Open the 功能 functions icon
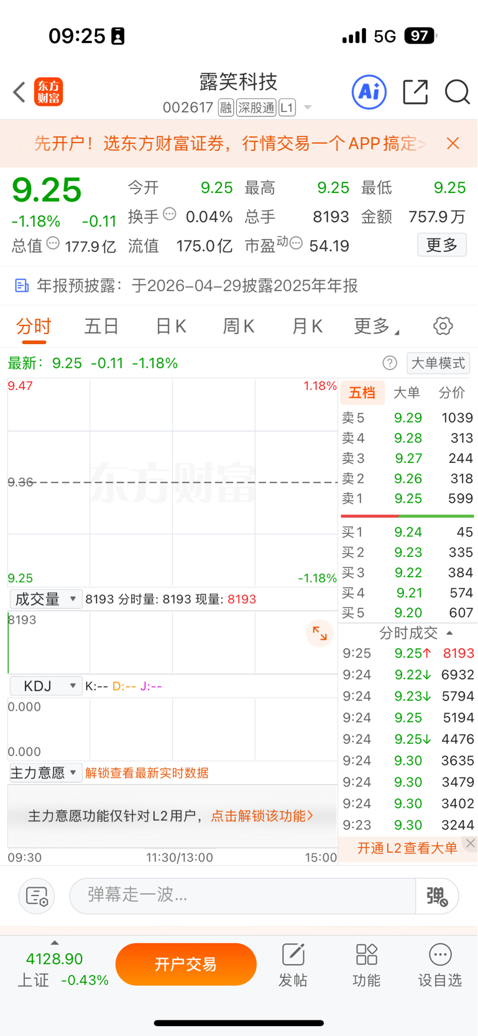Viewport: 478px width, 1036px height. pos(366,966)
